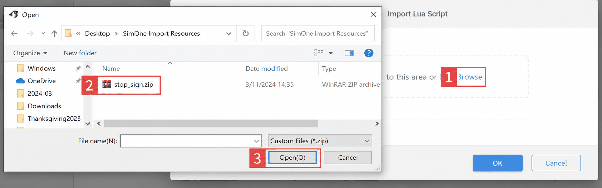Expand the Custom Files (*.zip) filter
This screenshot has height=188, width=602.
point(320,141)
